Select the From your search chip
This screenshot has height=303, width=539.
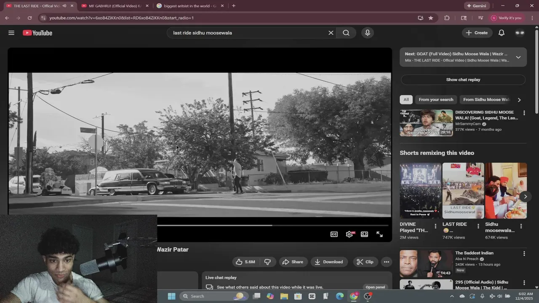(436, 100)
